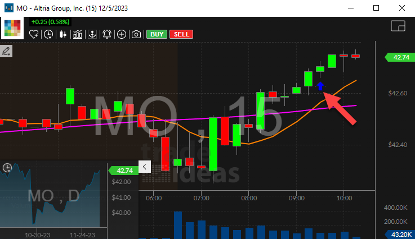The width and height of the screenshot is (415, 239).
Task: Click the application icon in the title bar
Action: (9, 8)
